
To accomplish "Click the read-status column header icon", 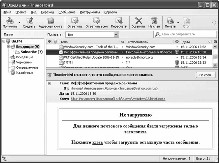I will [x=123, y=42].
